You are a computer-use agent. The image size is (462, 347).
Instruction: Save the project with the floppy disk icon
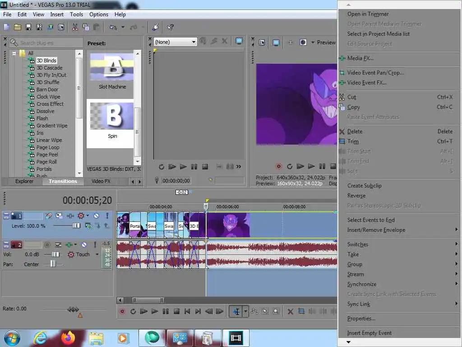(x=28, y=28)
